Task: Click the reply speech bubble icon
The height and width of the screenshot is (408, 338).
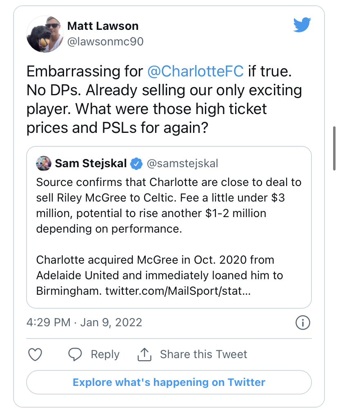Action: [x=75, y=354]
